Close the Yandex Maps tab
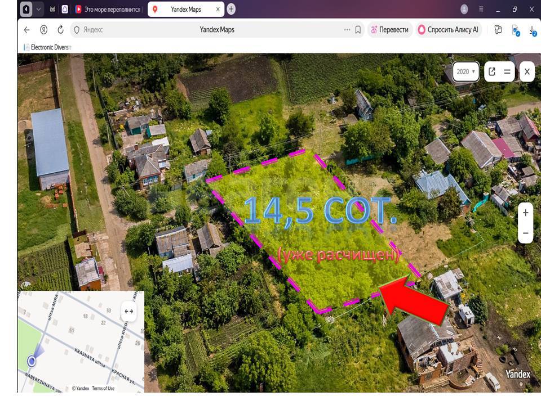541x405 pixels. 218,10
